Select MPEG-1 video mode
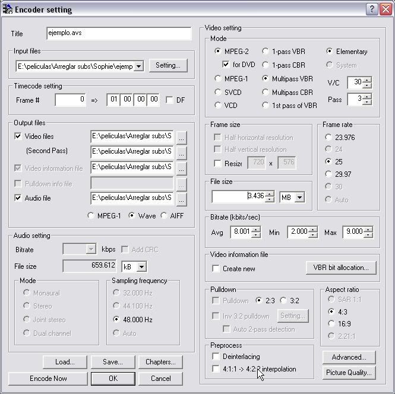The width and height of the screenshot is (395, 394). pyautogui.click(x=219, y=78)
